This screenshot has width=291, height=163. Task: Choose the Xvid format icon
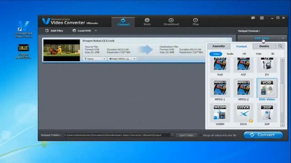[220, 65]
